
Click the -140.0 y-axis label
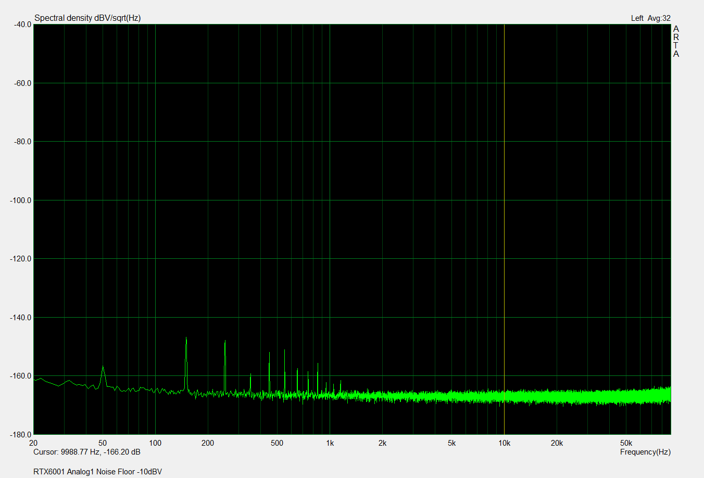point(21,318)
